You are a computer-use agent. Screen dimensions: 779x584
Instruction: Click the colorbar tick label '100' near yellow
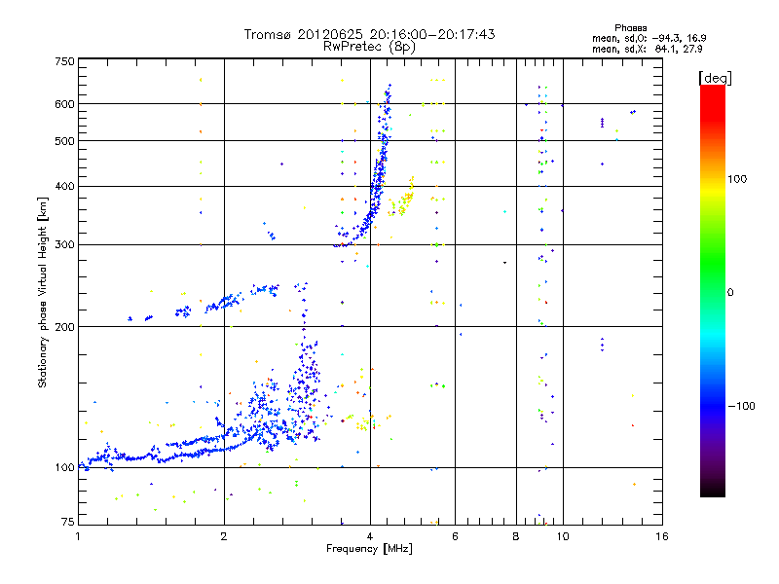(737, 179)
